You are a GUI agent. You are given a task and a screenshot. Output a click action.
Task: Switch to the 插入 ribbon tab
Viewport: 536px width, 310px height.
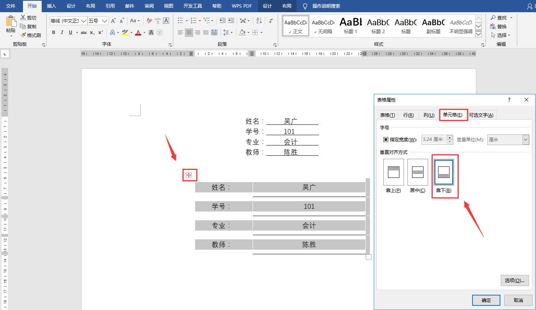click(51, 6)
